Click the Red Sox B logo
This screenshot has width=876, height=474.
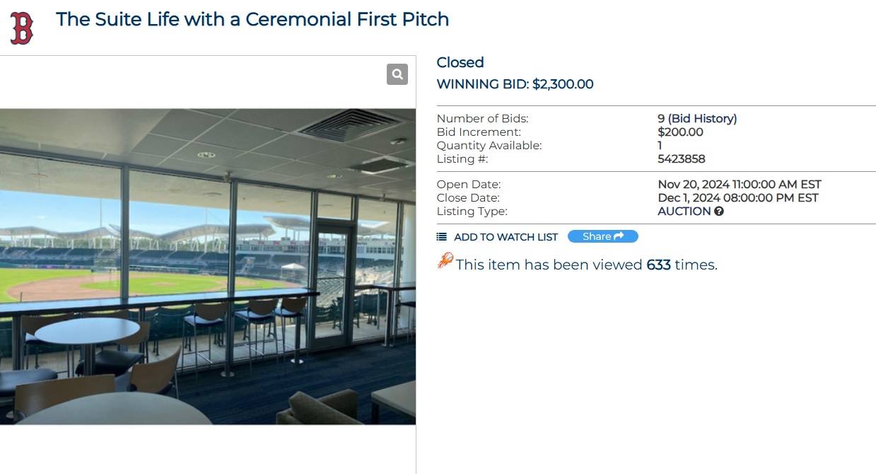(x=22, y=28)
